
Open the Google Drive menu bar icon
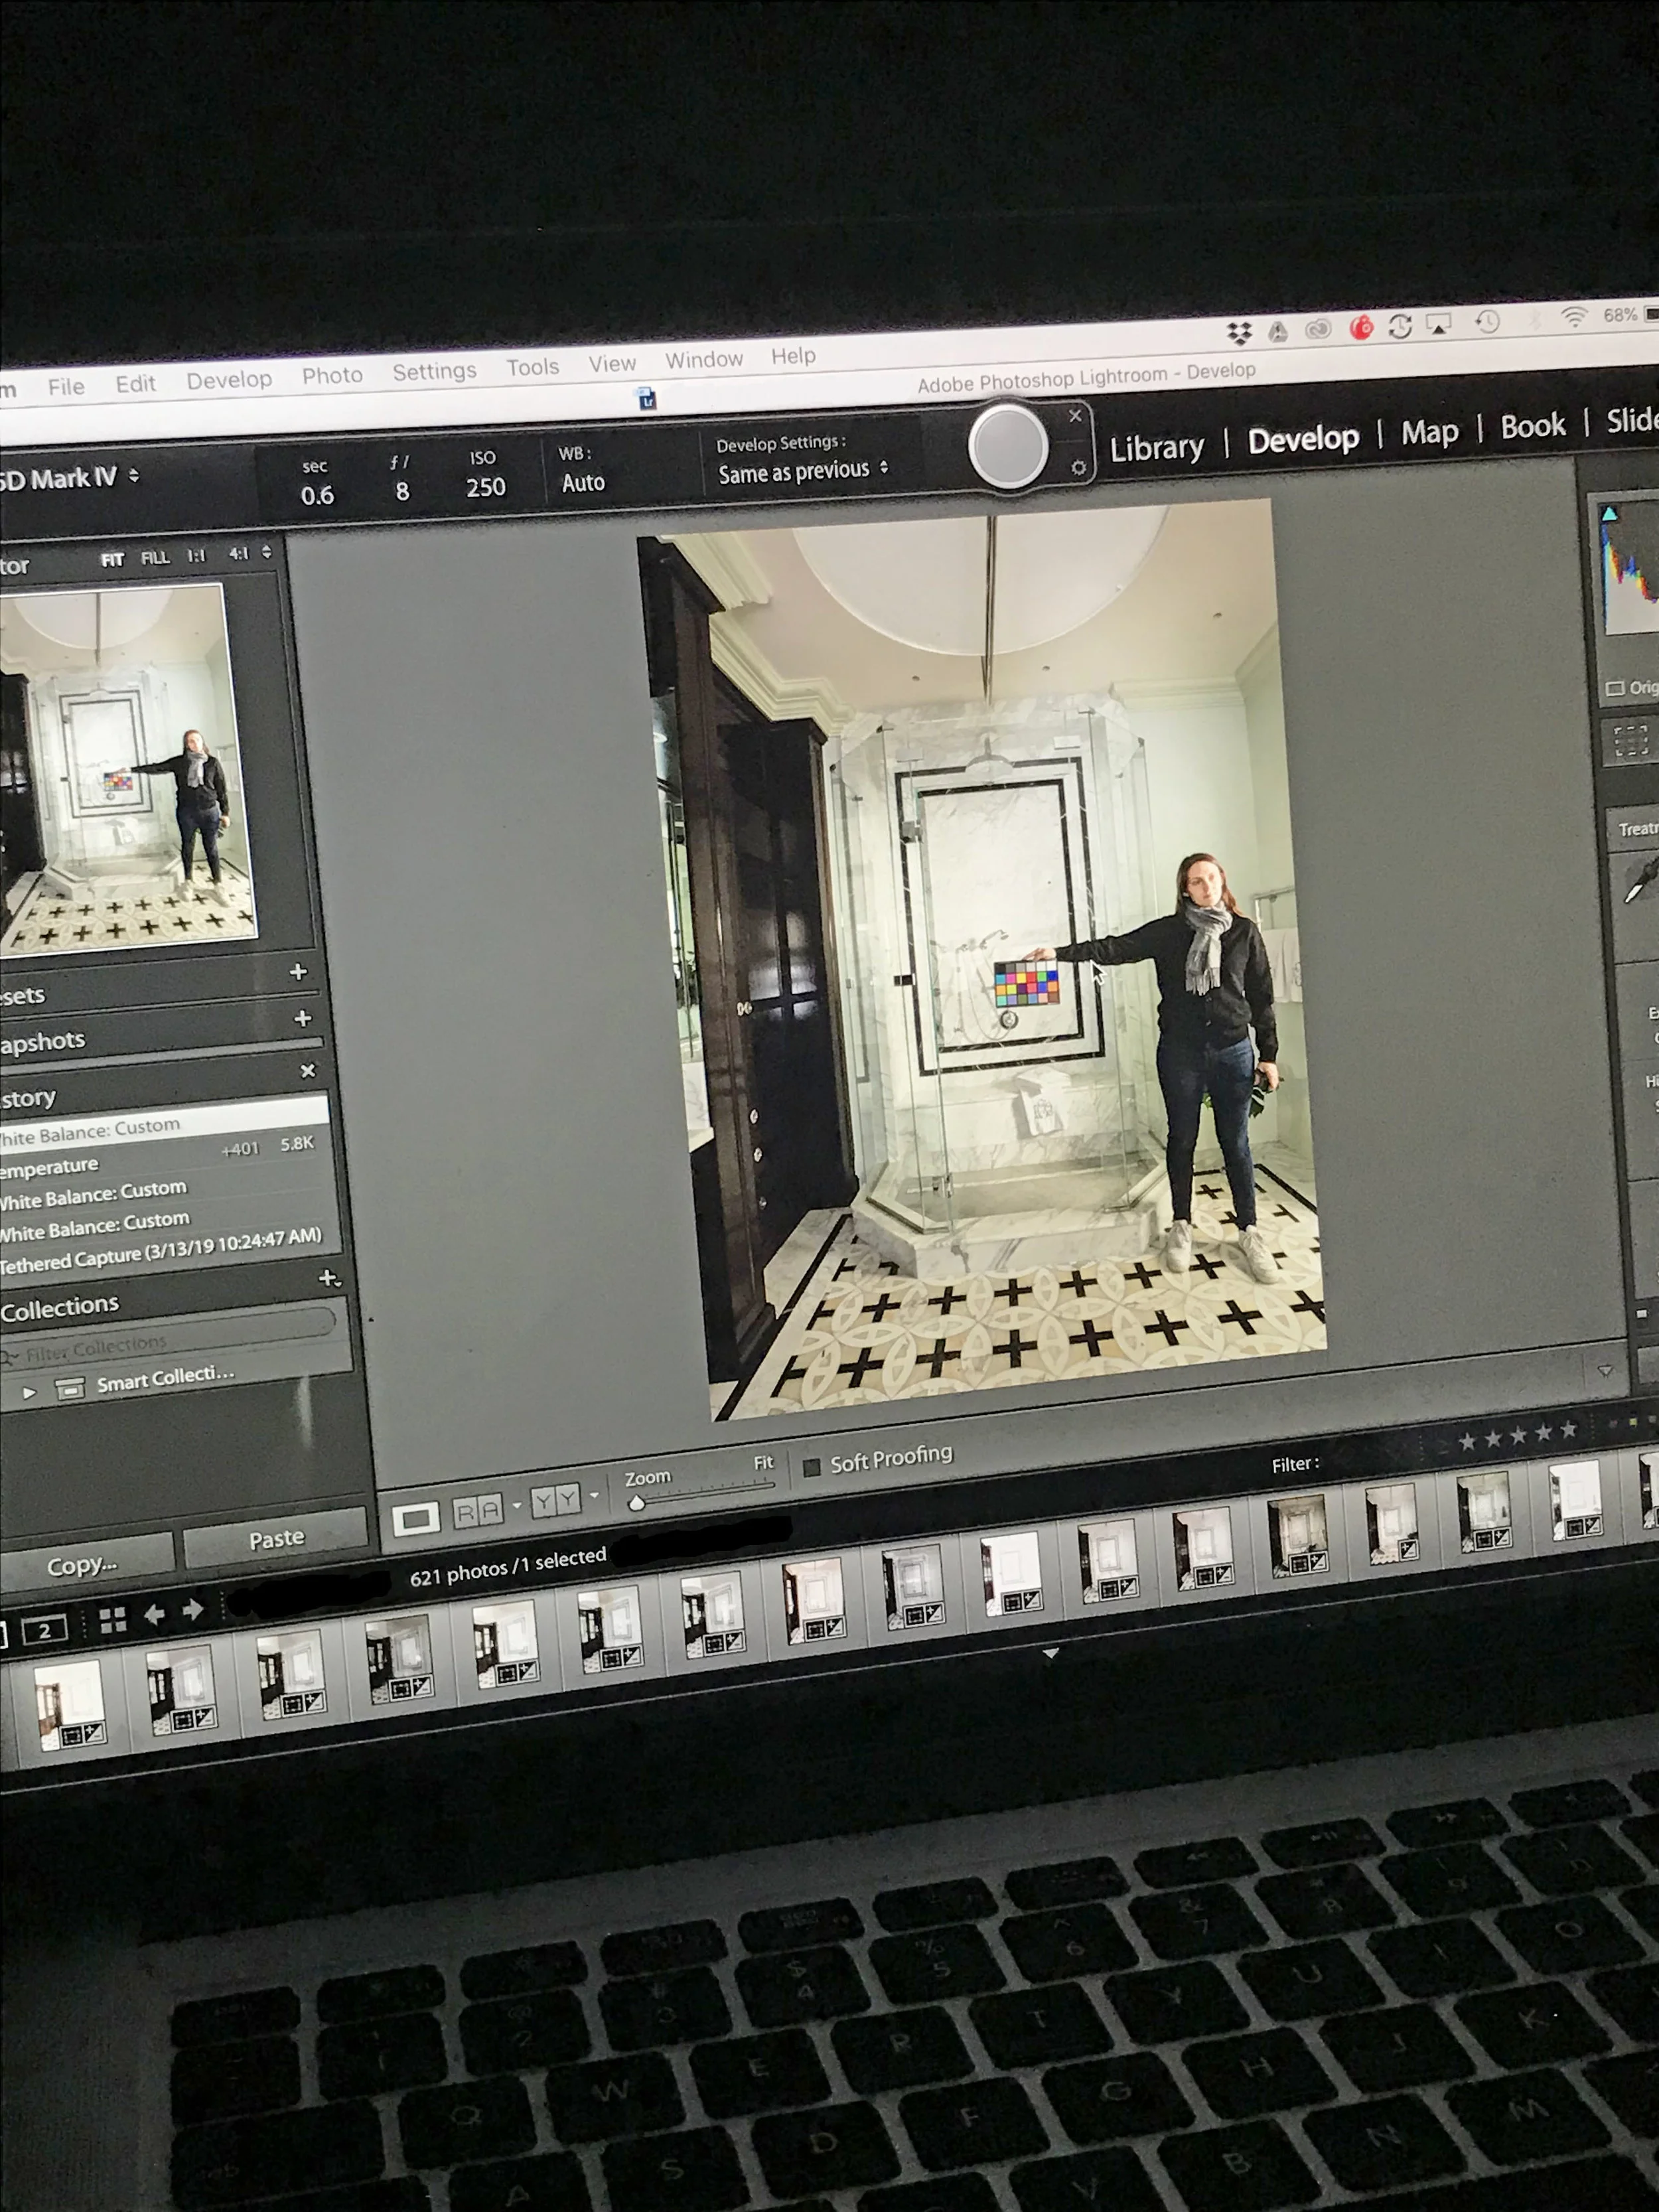click(x=1278, y=331)
